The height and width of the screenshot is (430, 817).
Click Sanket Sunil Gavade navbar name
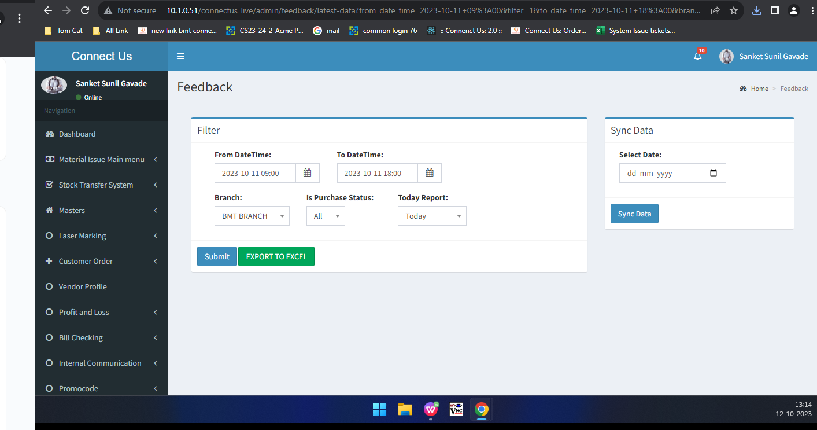[x=774, y=56]
